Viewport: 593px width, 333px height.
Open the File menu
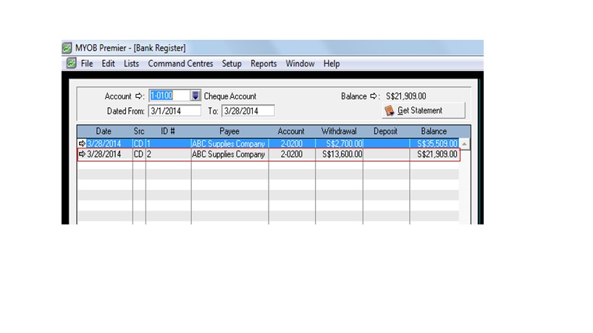[87, 64]
